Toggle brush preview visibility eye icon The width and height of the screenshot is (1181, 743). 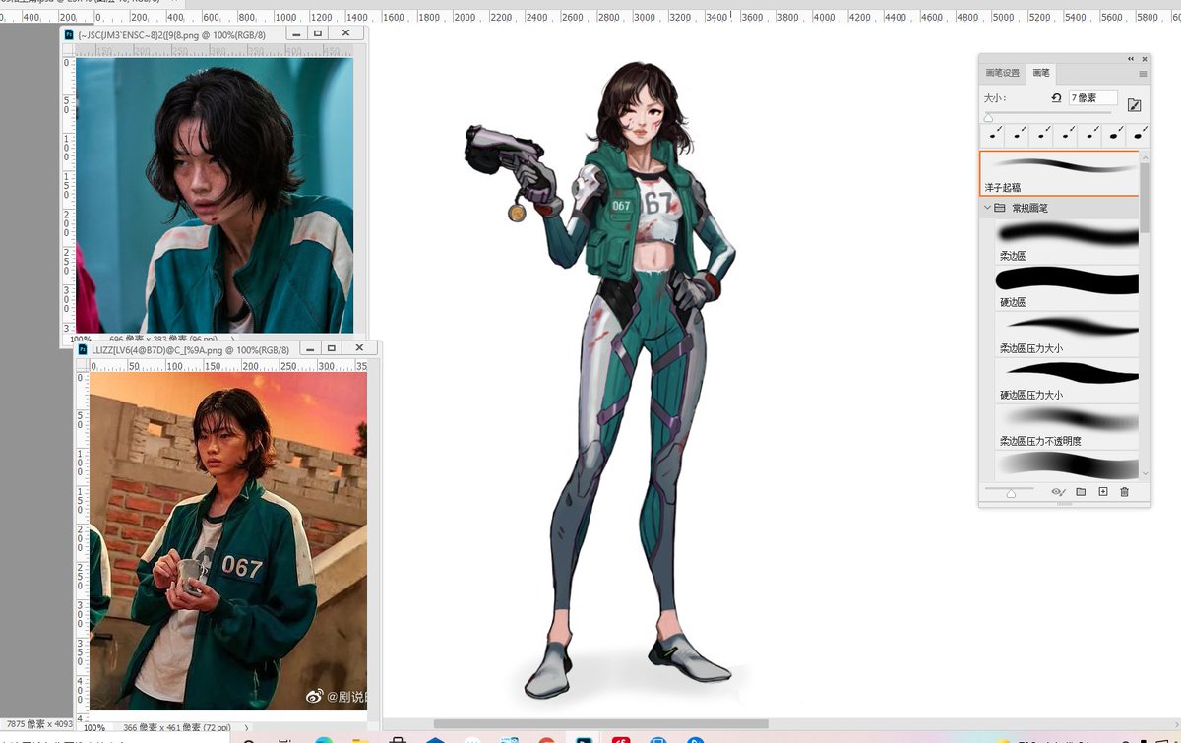point(1058,491)
